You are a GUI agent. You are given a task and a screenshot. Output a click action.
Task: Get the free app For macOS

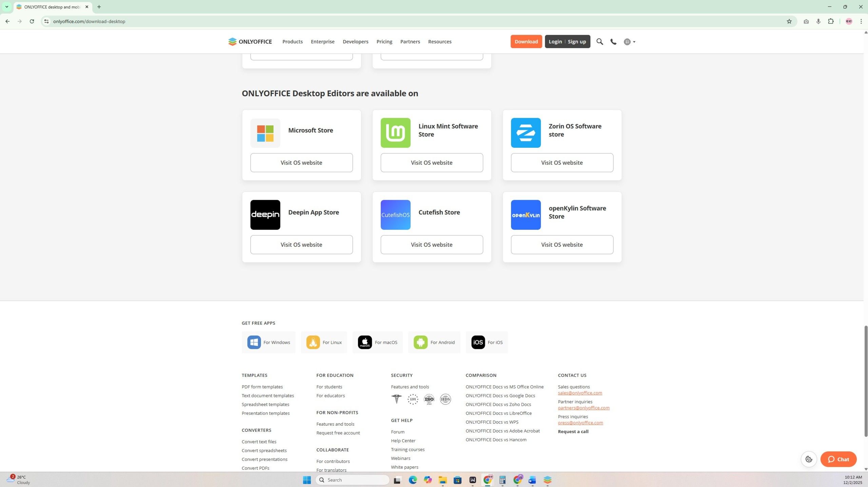click(377, 342)
